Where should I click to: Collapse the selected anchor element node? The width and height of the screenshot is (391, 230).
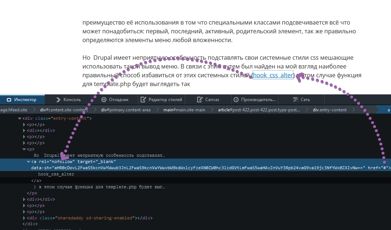[x=28, y=162]
